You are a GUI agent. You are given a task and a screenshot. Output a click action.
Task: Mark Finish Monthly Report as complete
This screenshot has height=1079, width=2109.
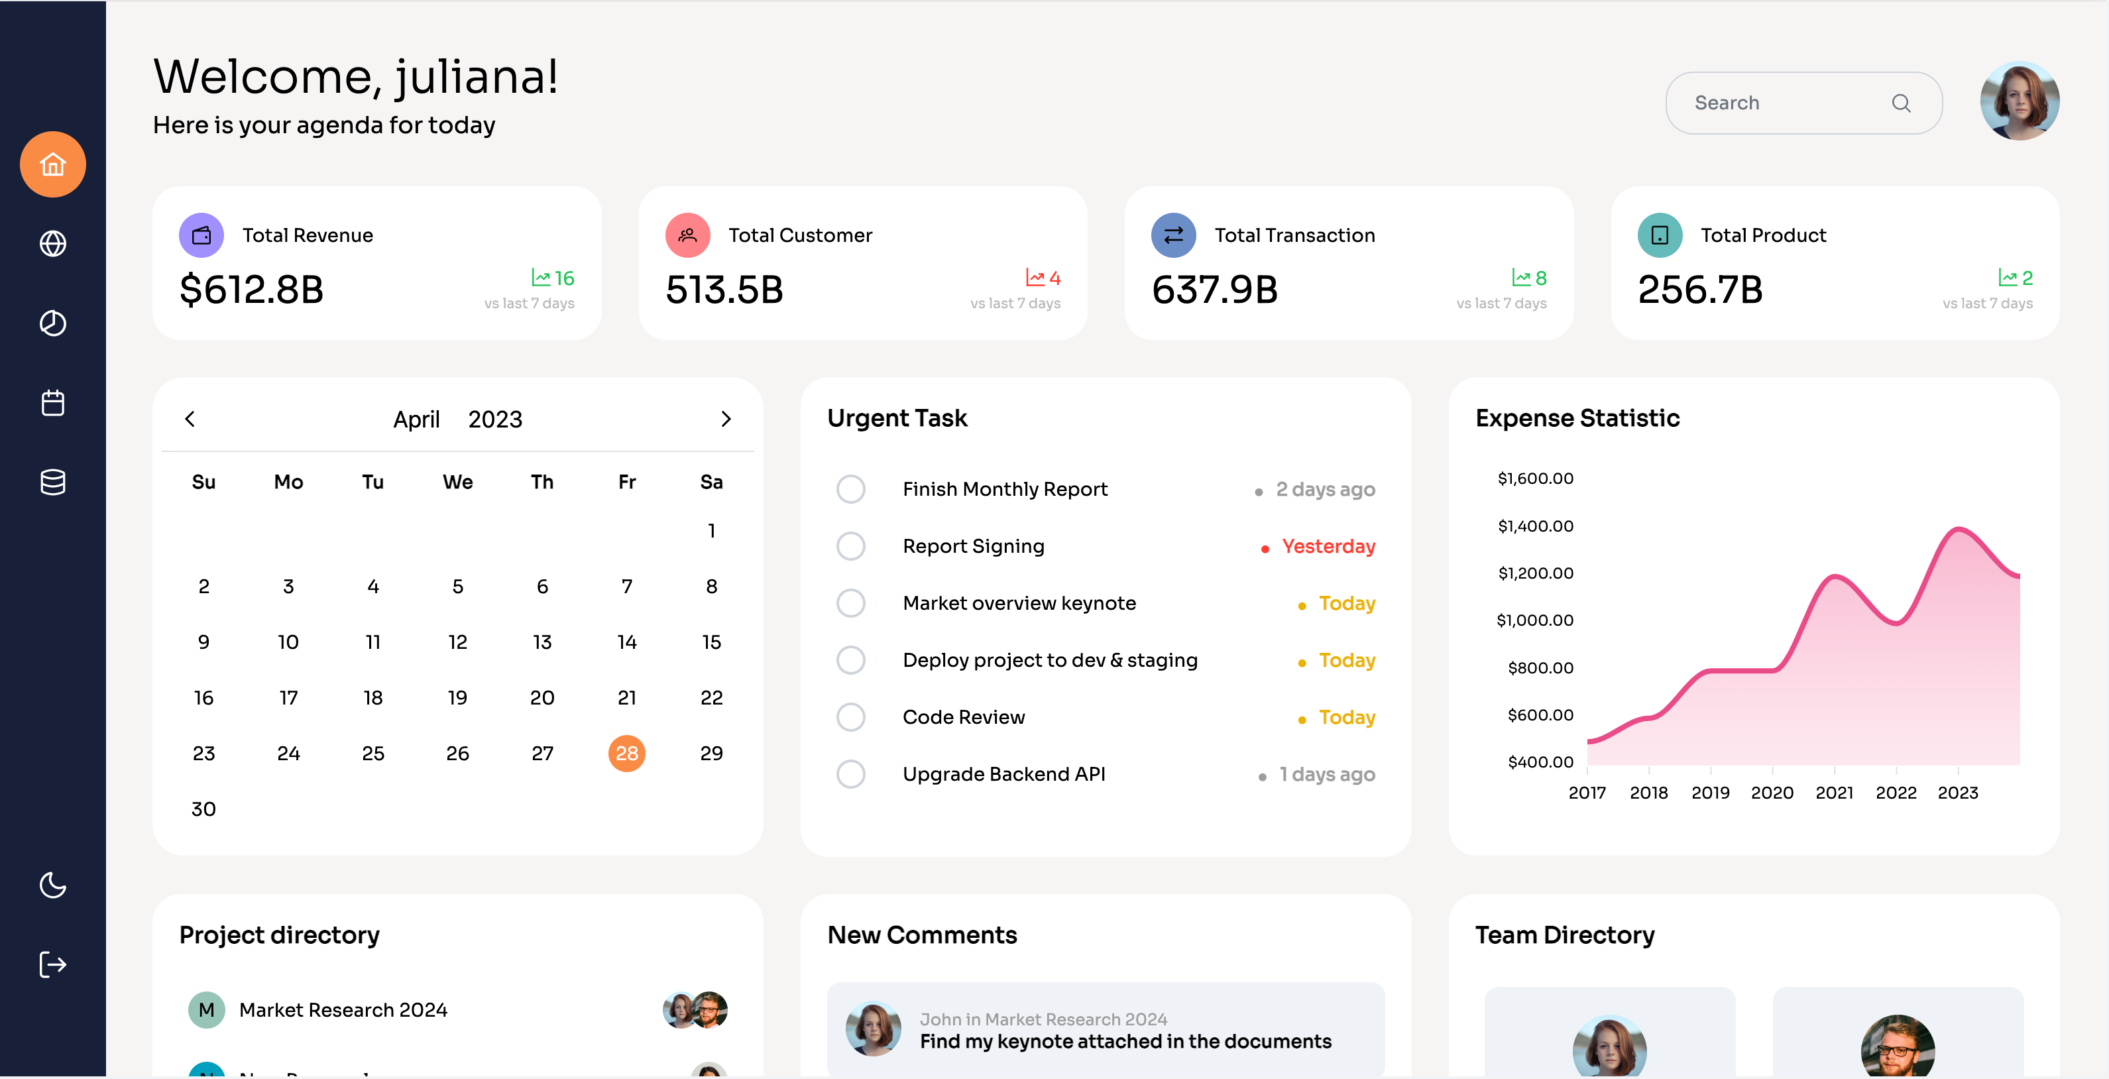click(852, 488)
